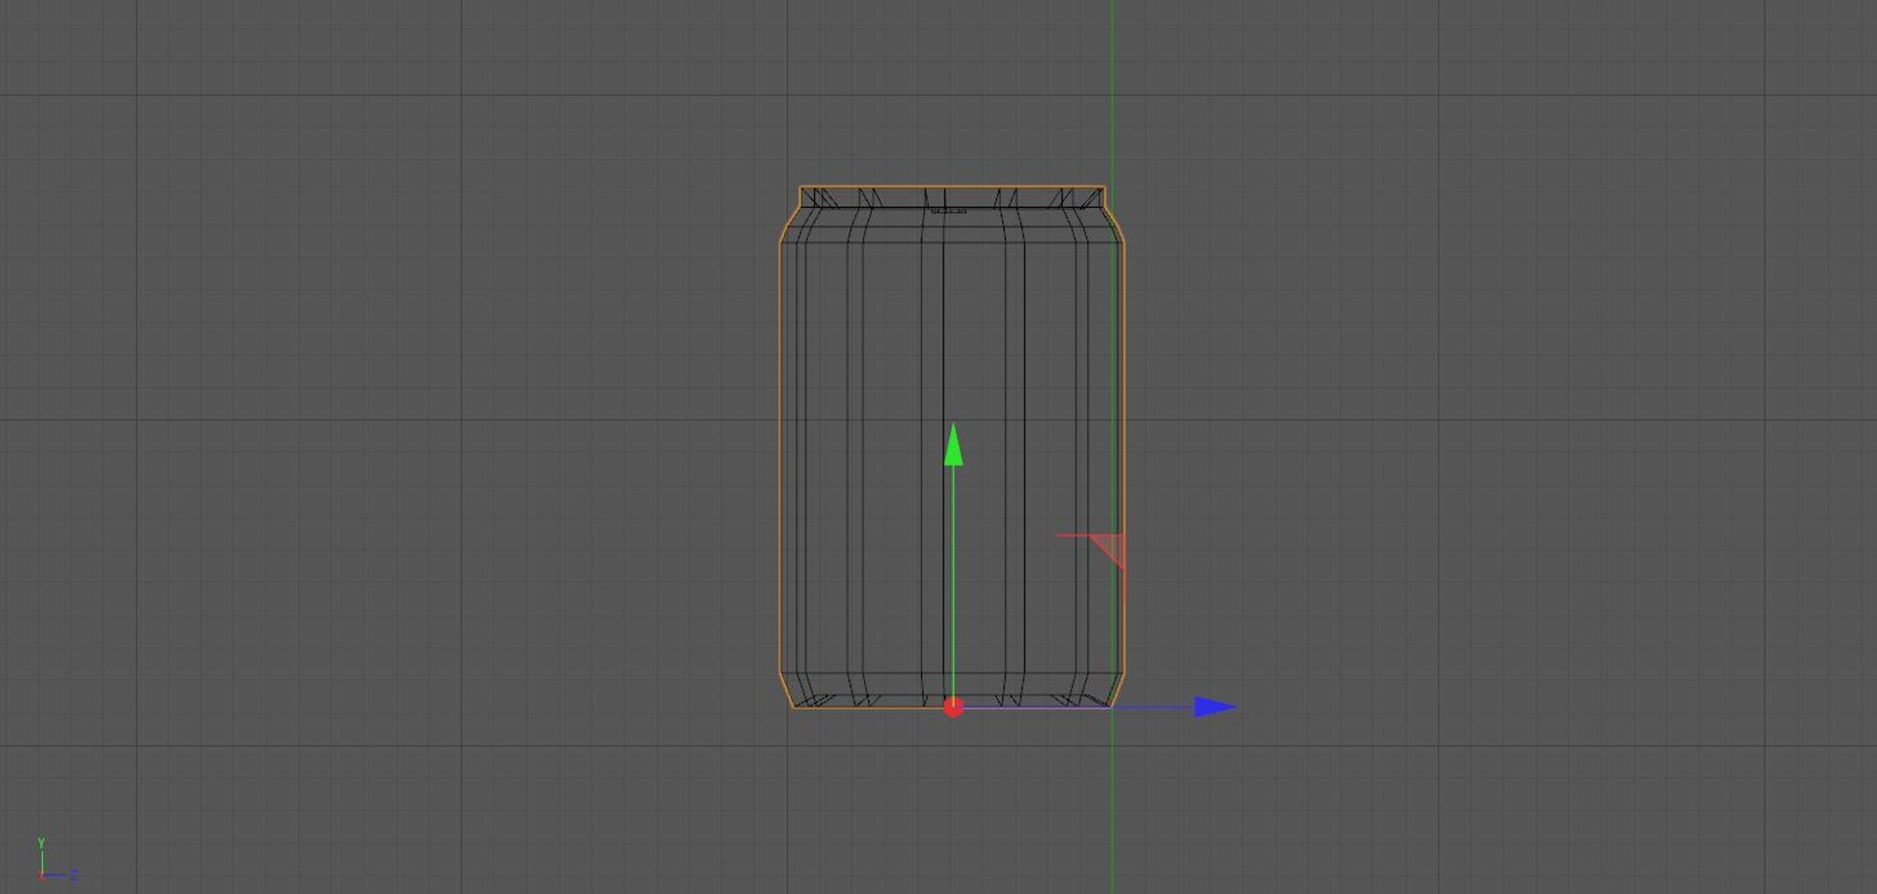This screenshot has height=894, width=1877.
Task: Click the world axis indicator in the corner
Action: pyautogui.click(x=56, y=861)
